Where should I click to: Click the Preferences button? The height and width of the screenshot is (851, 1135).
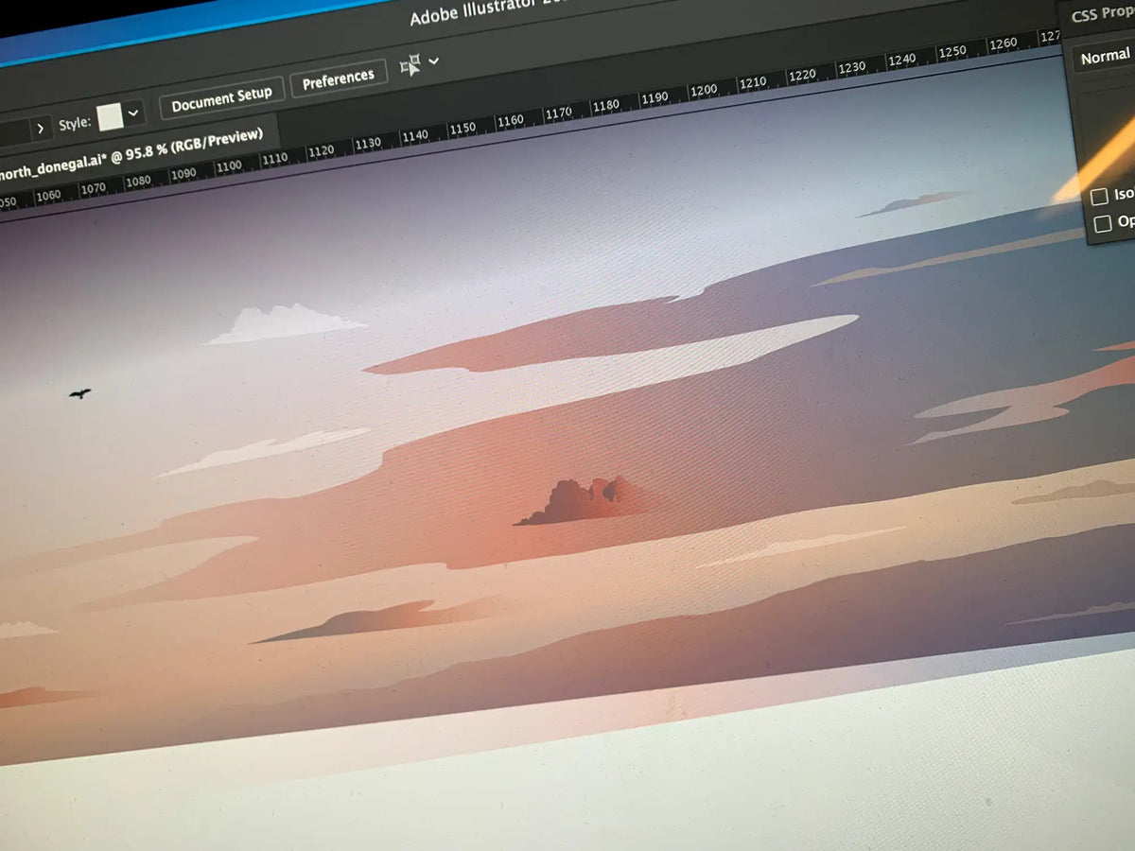click(339, 79)
